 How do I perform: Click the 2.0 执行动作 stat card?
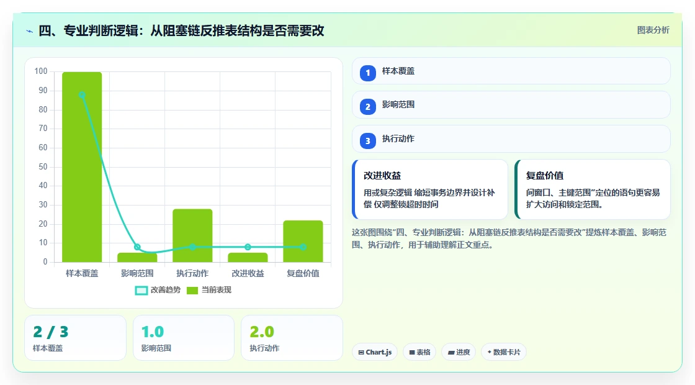tap(292, 338)
